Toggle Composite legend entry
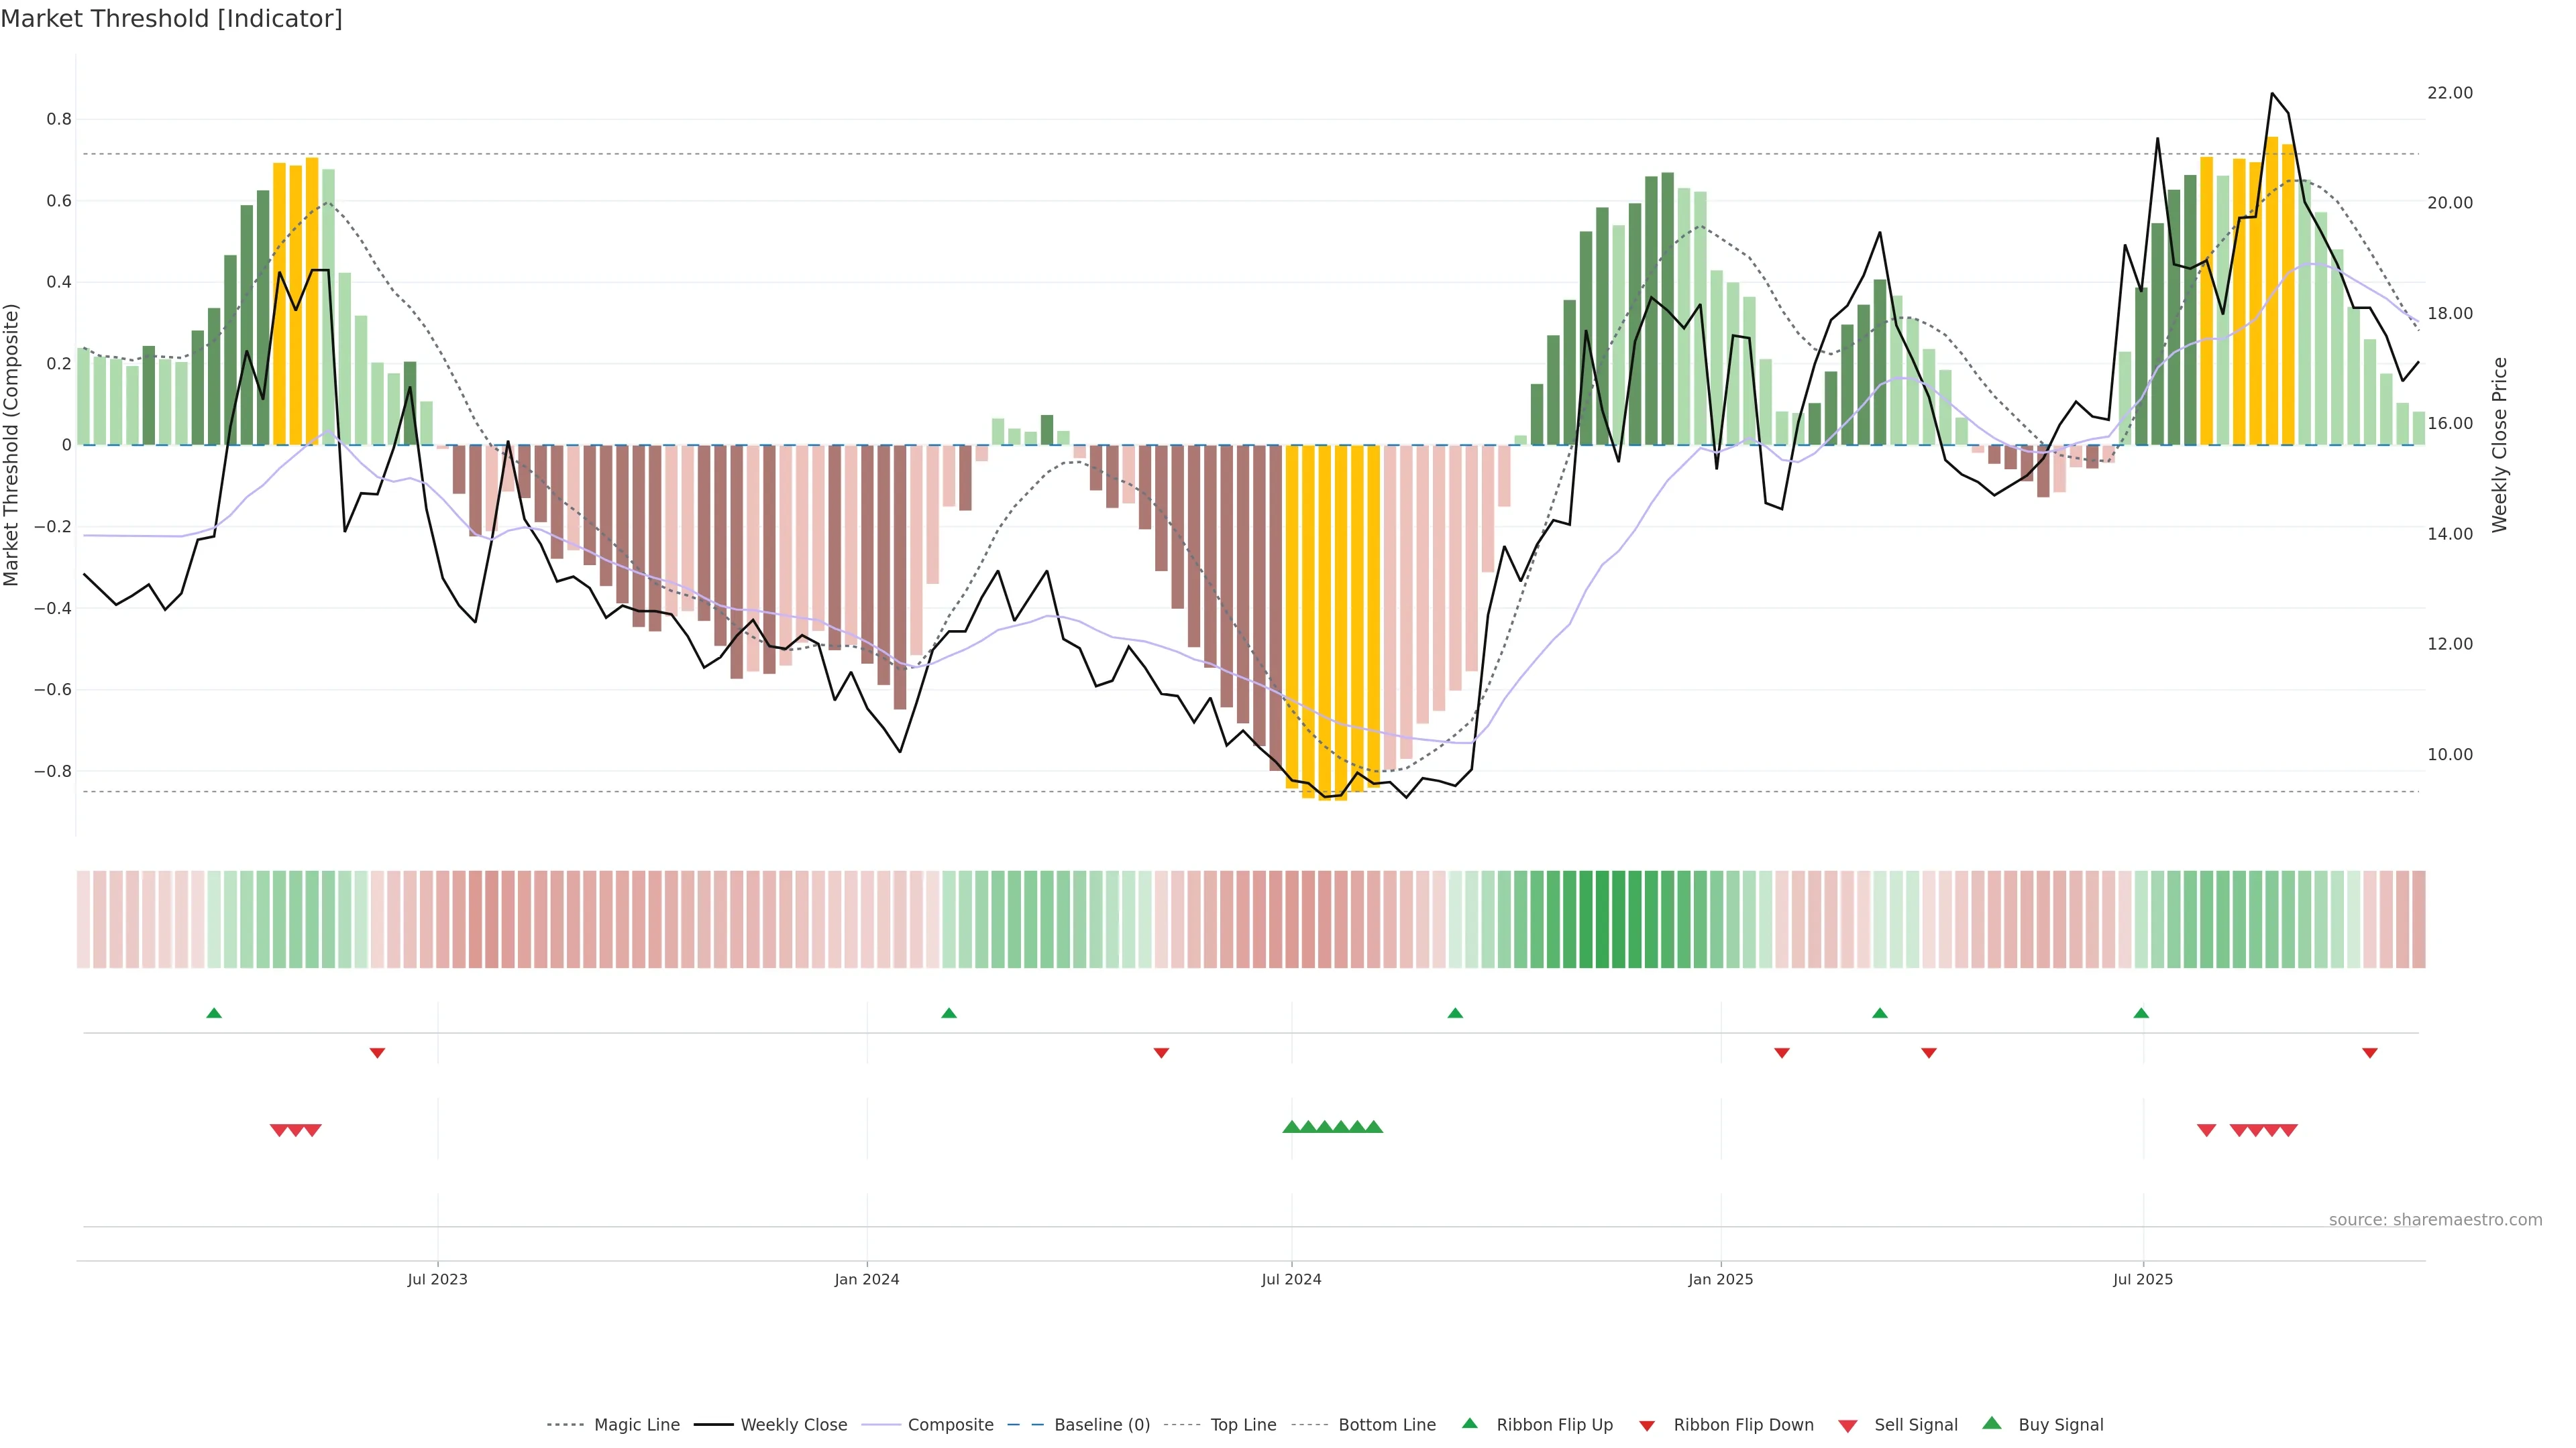 point(950,1425)
